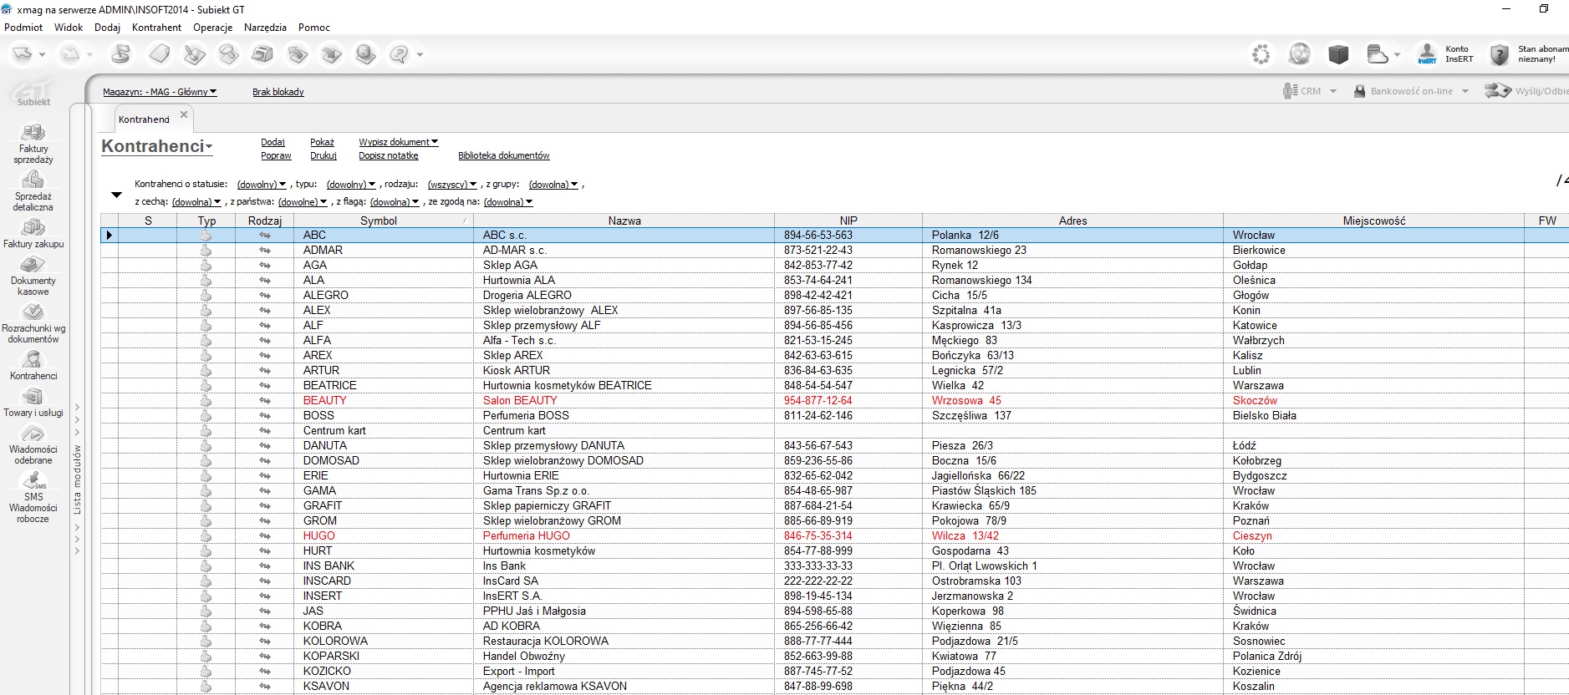Open the Magazyn MAG - Główny dropdown
Screen dimensions: 1569x695
(160, 92)
